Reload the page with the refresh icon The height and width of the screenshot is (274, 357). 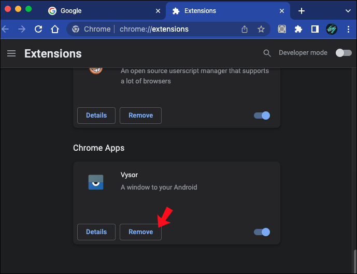click(x=38, y=29)
